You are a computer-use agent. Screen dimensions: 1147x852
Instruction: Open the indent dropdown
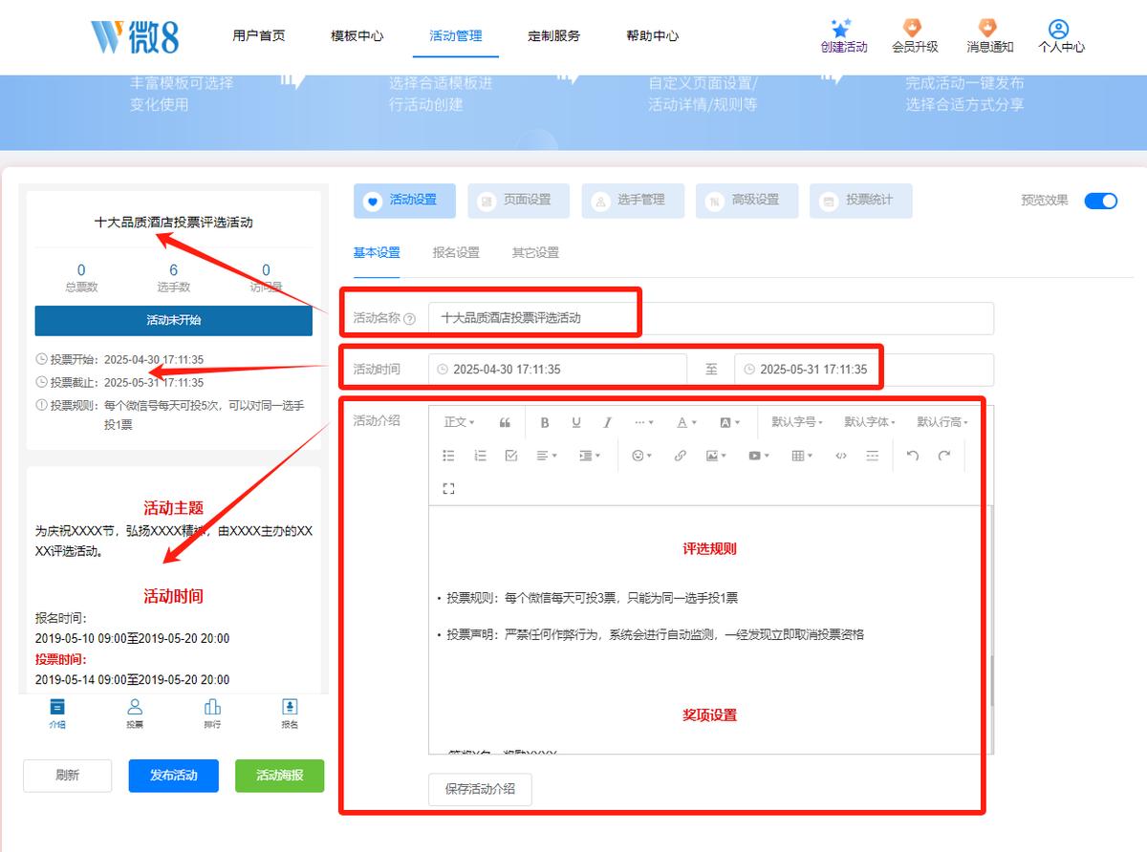pos(590,456)
